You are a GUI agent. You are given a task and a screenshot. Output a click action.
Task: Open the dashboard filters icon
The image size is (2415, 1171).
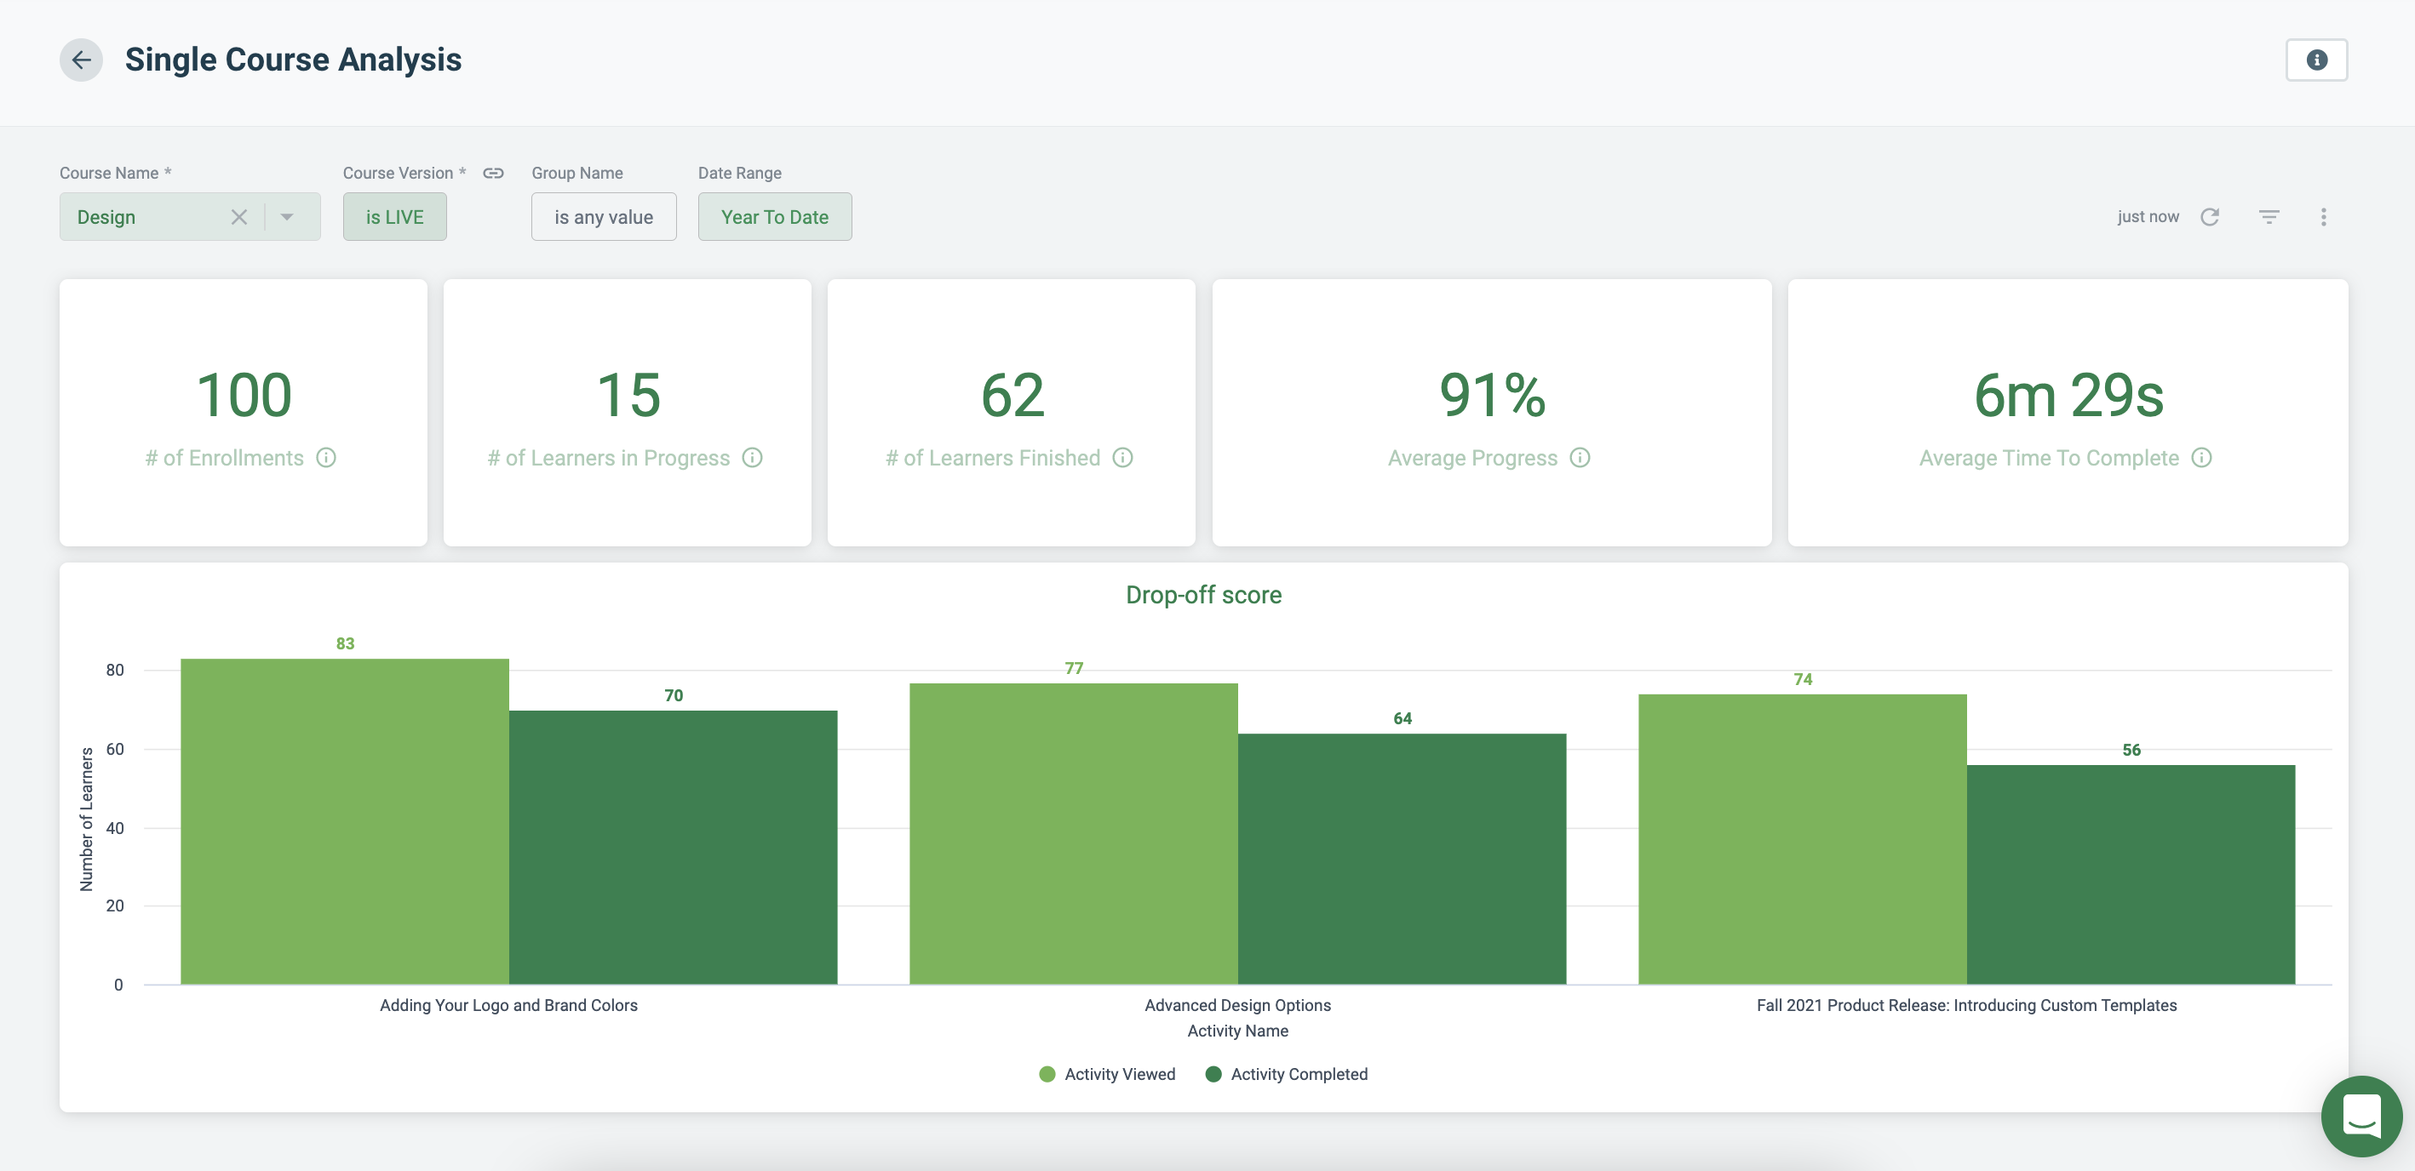2269,217
